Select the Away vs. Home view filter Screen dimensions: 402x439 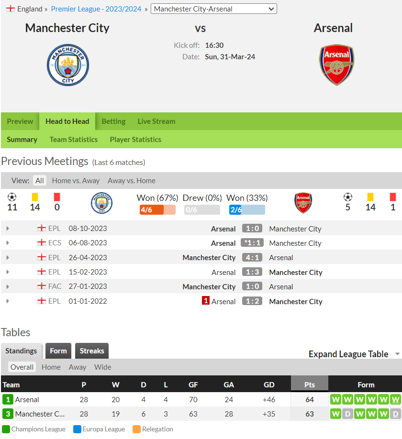click(x=132, y=181)
